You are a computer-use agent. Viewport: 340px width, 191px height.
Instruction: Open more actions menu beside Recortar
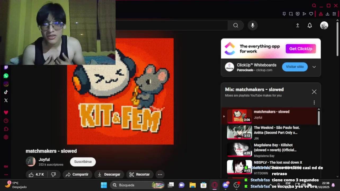(x=160, y=174)
